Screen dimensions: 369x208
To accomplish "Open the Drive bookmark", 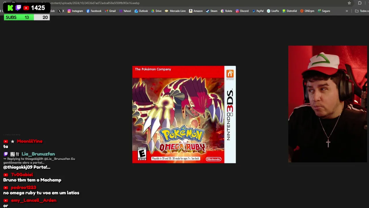I will 156,11.
